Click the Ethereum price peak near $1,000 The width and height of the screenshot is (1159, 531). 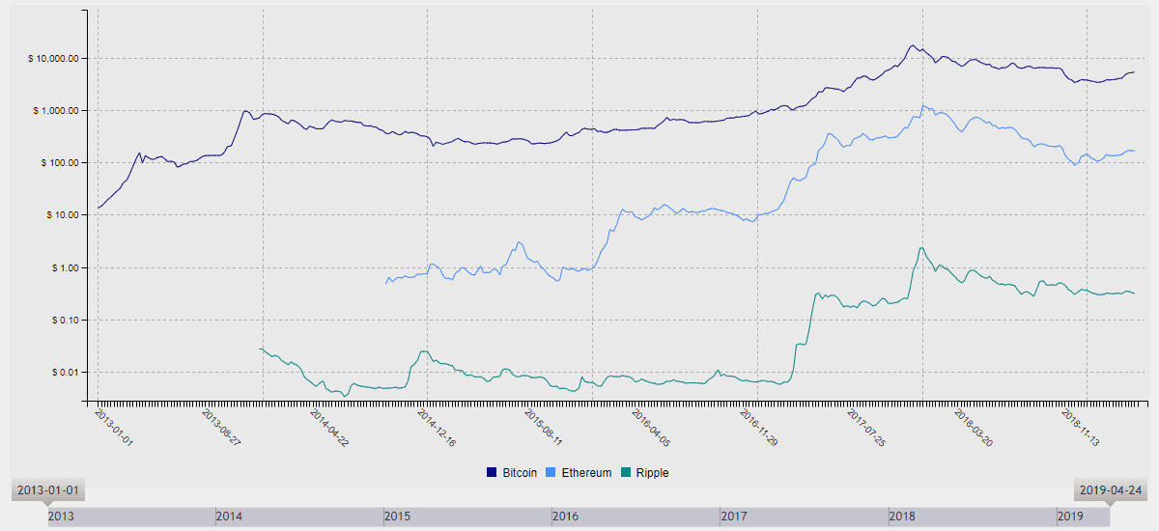(x=923, y=105)
